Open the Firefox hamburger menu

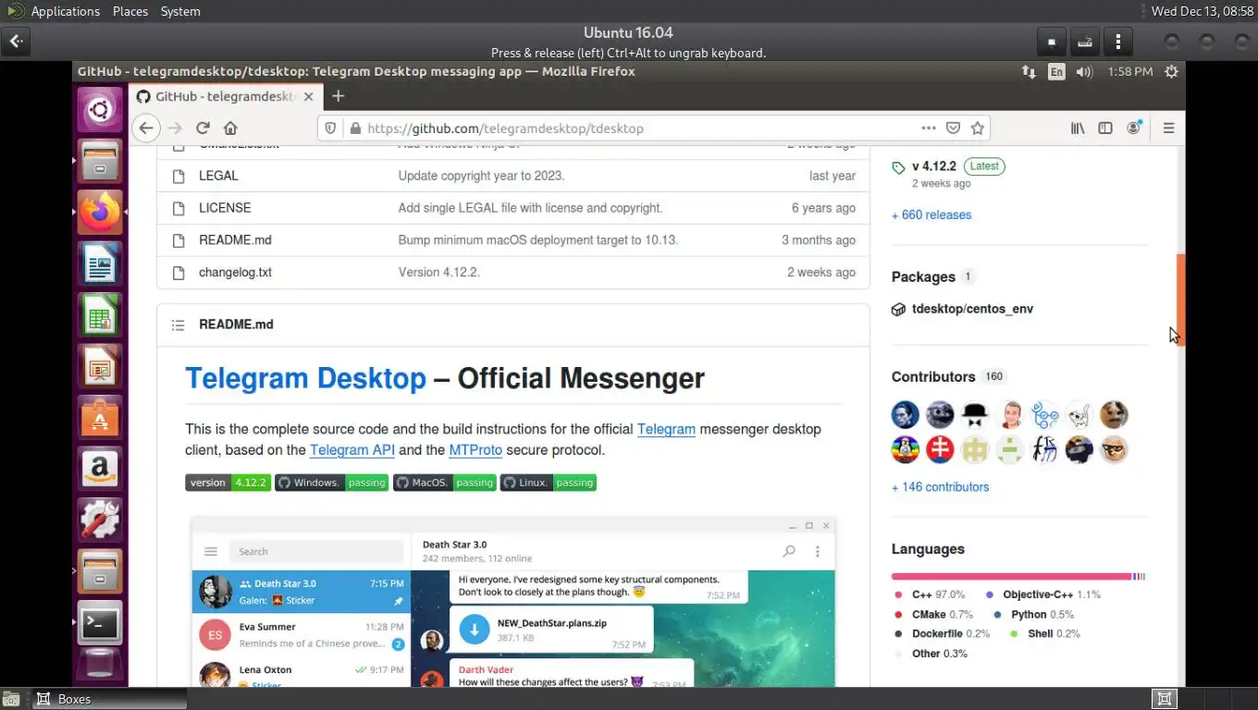[x=1168, y=129]
